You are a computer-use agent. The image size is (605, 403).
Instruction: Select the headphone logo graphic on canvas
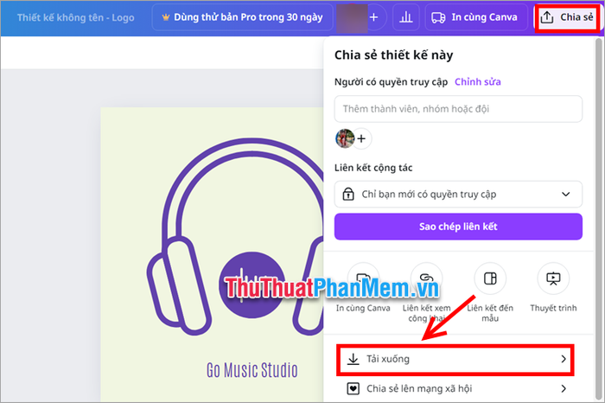pos(235,237)
